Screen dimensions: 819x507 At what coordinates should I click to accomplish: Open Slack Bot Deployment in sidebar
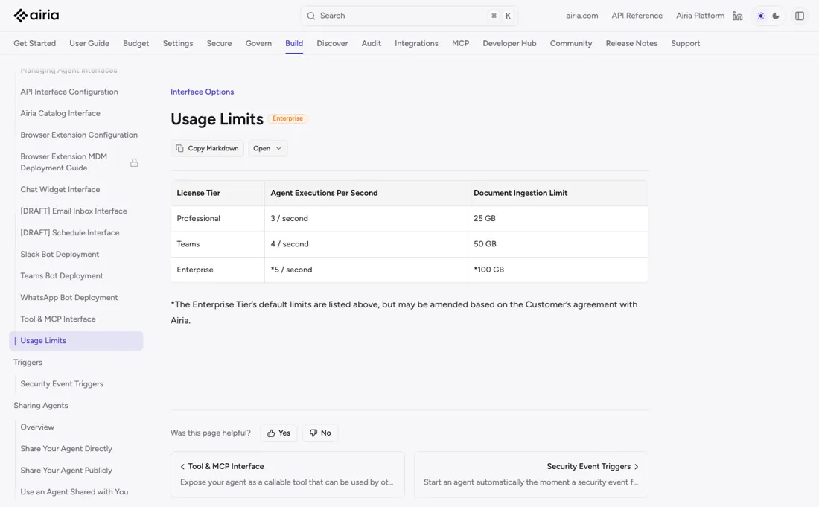(x=60, y=255)
